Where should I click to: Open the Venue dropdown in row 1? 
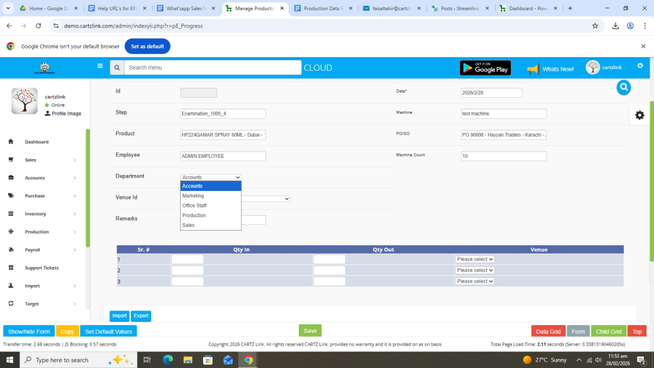pyautogui.click(x=475, y=259)
